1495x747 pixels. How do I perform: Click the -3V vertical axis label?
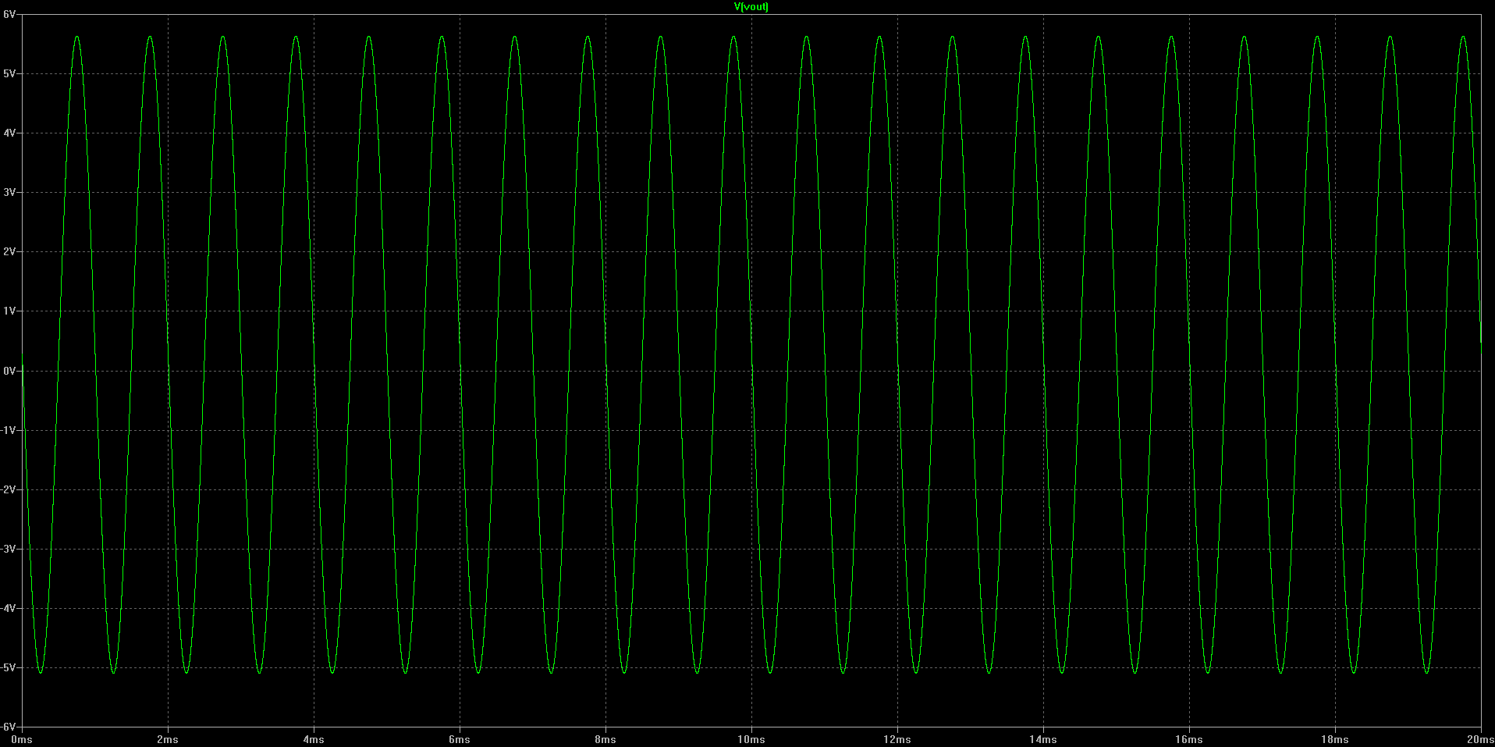[8, 549]
